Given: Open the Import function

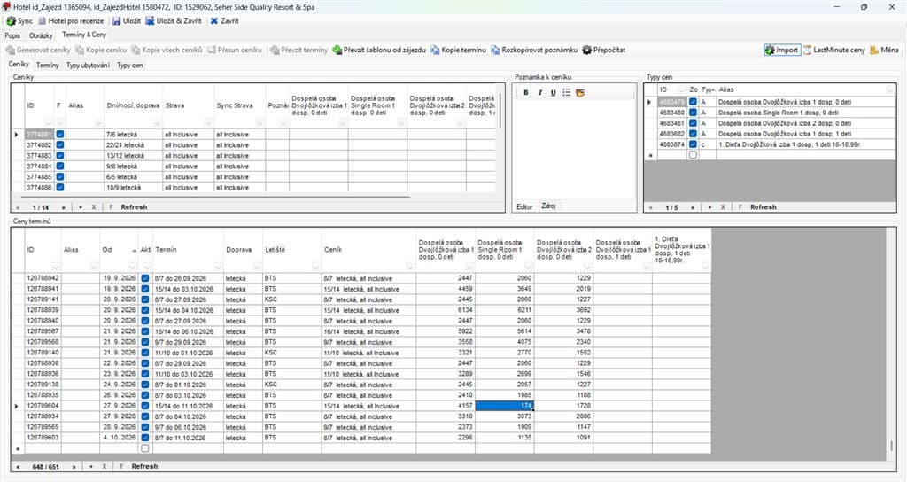Looking at the screenshot, I should coord(781,50).
